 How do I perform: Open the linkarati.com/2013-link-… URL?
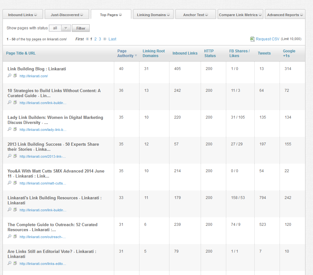(x=43, y=156)
